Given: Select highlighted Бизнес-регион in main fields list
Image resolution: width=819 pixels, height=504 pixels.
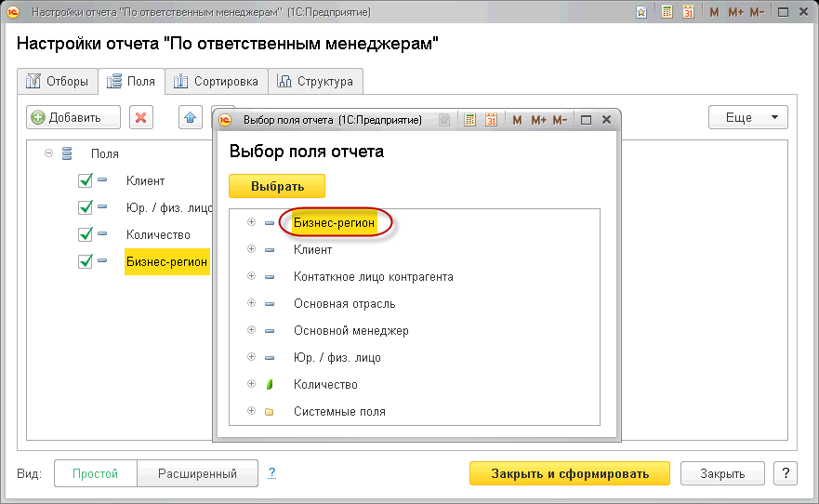Looking at the screenshot, I should (166, 261).
